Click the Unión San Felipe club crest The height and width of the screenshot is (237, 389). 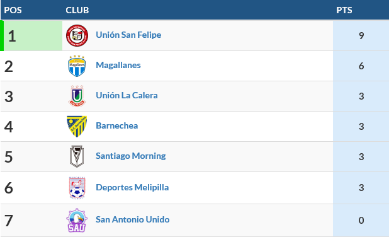(x=77, y=35)
